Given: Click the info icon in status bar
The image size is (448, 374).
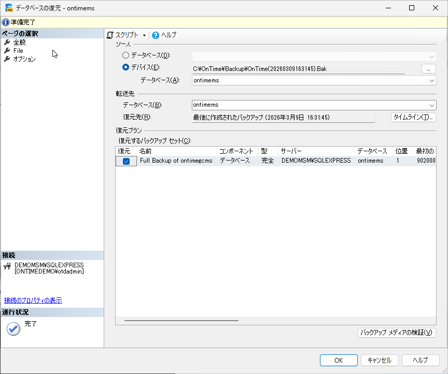Looking at the screenshot, I should pyautogui.click(x=6, y=22).
